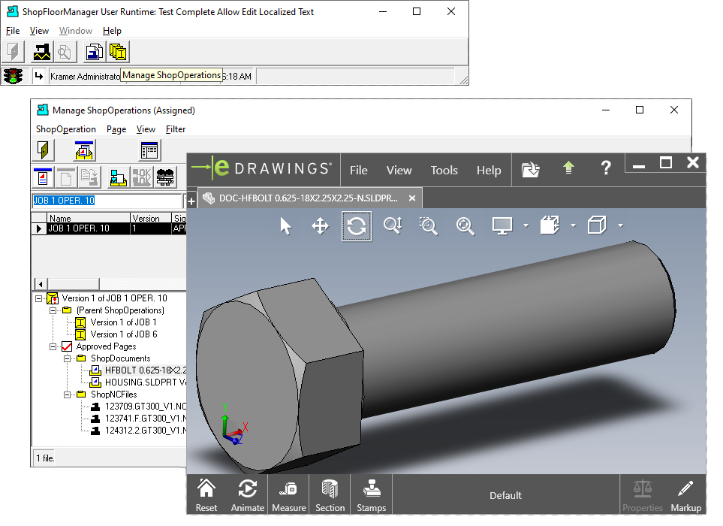The height and width of the screenshot is (526, 723).
Task: Collapse the (Parent ShopOperations) folder
Action: point(53,310)
